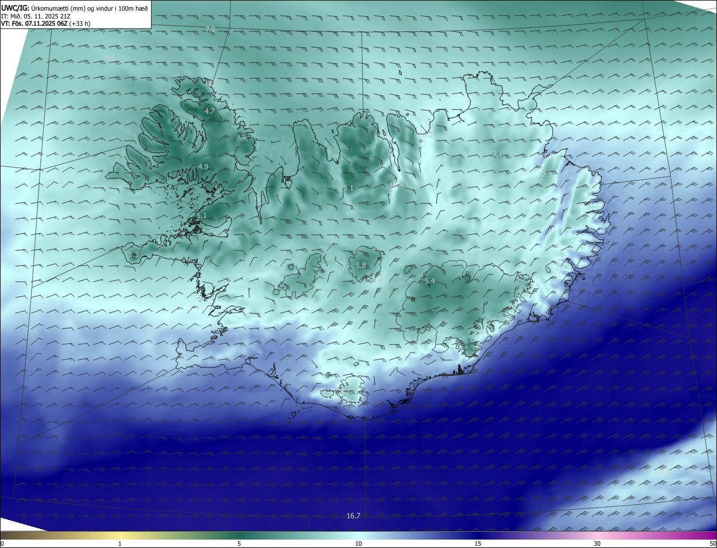717x548 pixels.
Task: Click the colour scale tick label 1
Action: click(120, 544)
